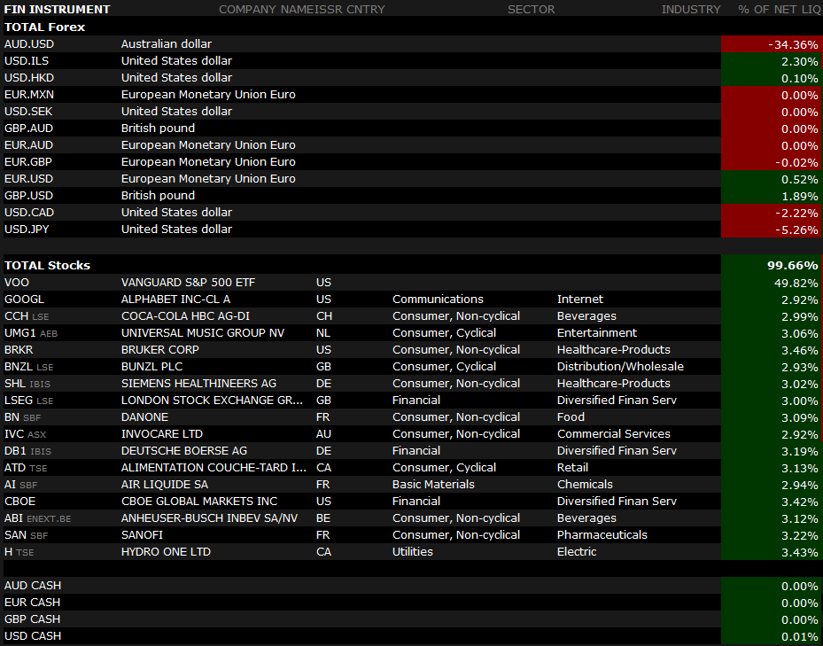This screenshot has width=823, height=646.
Task: Click Basic Materials sector cell
Action: point(433,484)
